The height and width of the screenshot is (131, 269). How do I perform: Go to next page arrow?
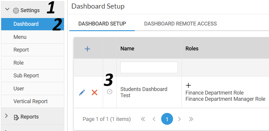click(x=180, y=119)
